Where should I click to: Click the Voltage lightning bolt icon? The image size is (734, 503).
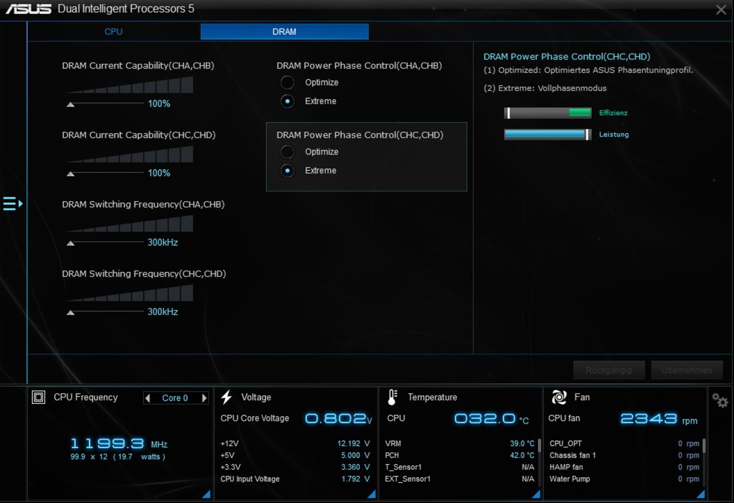227,397
